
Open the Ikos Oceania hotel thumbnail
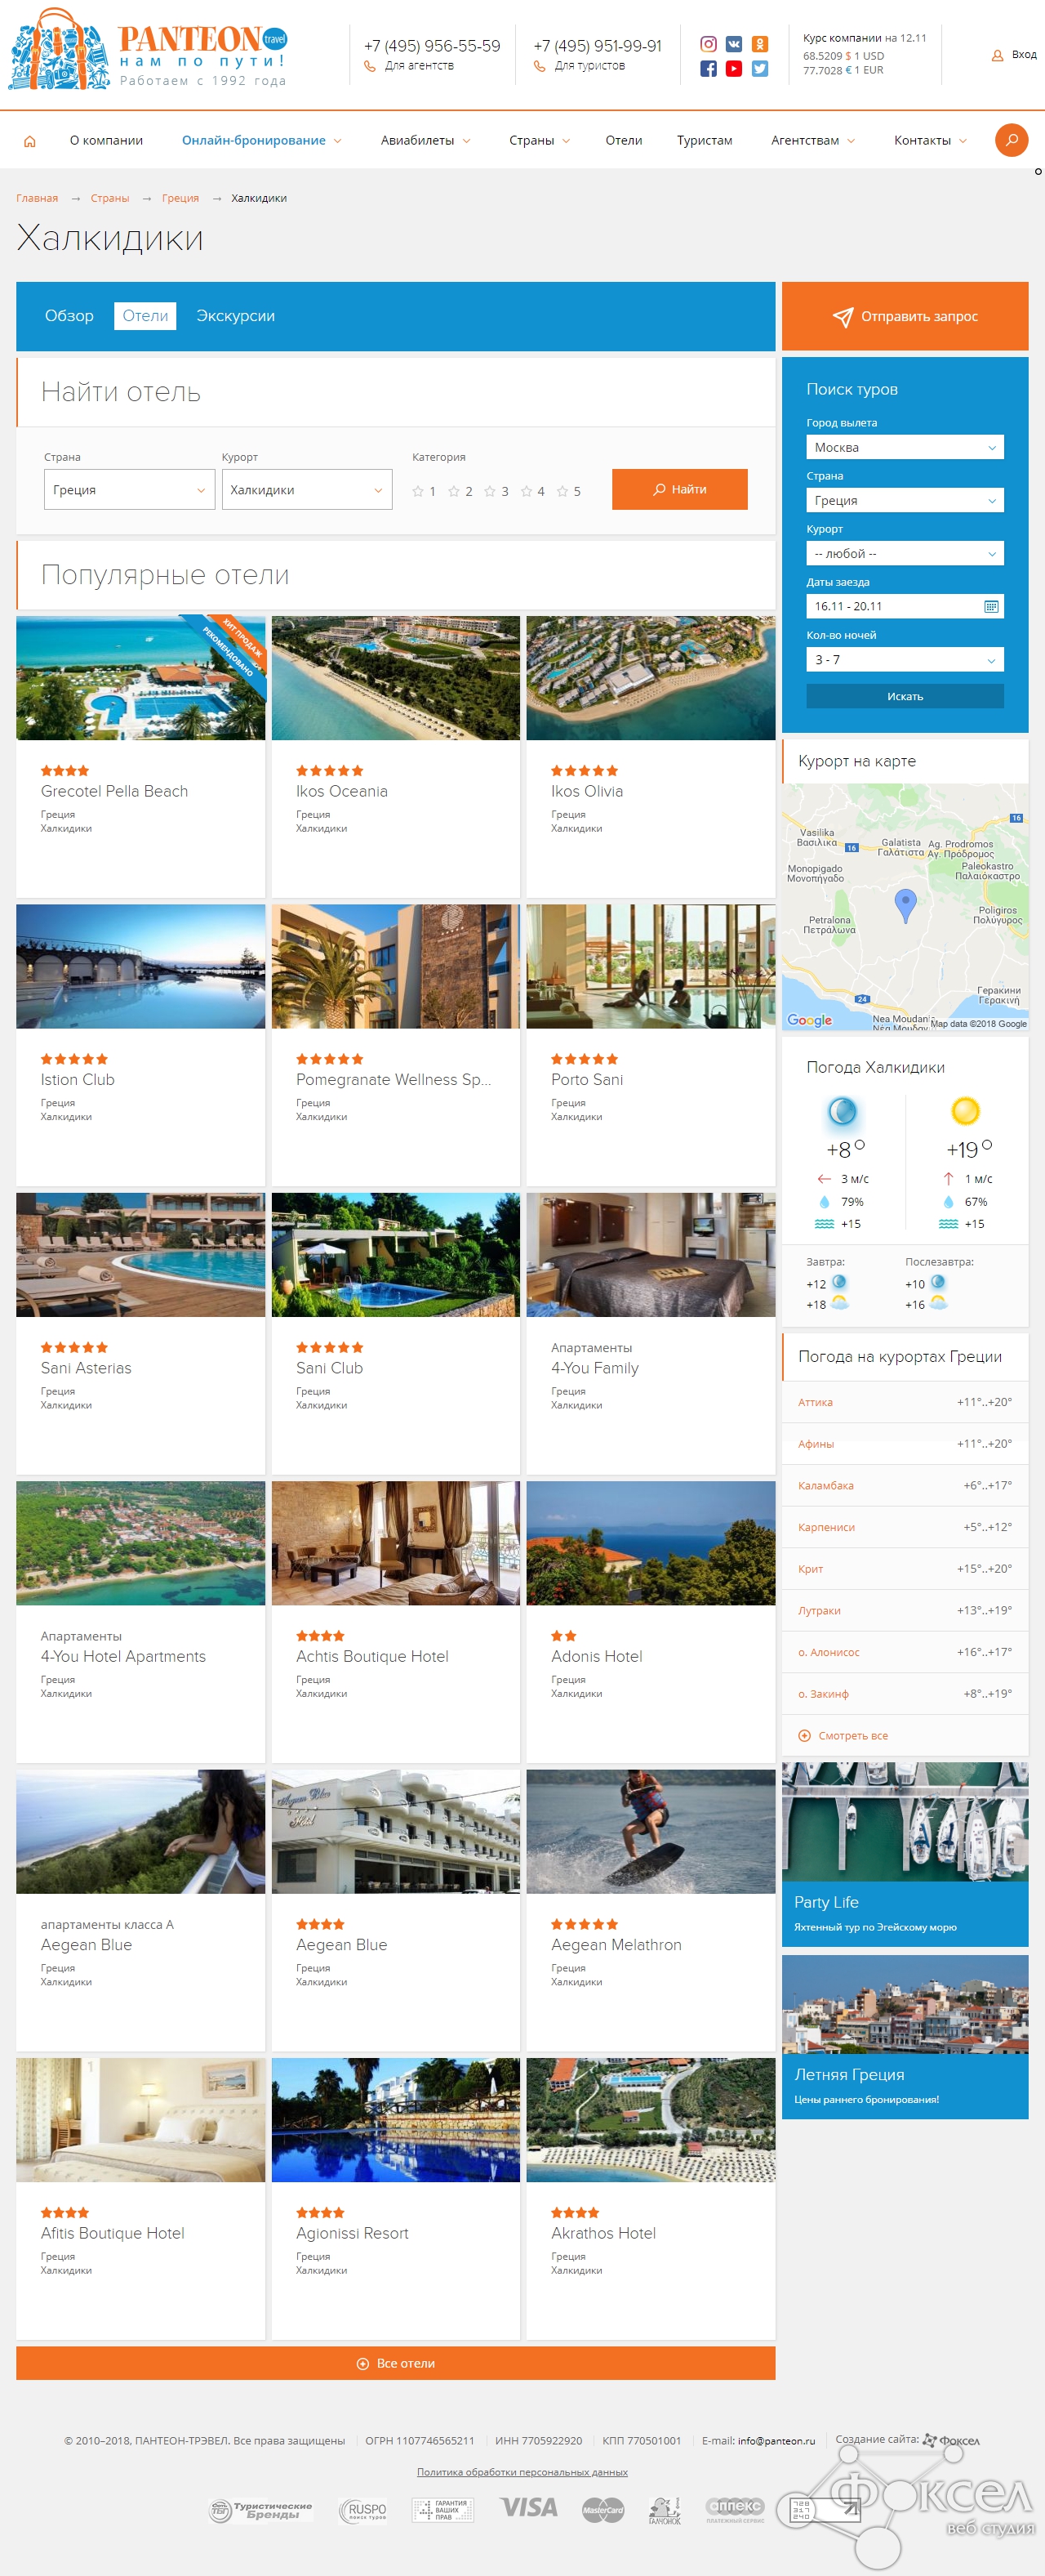coord(396,678)
